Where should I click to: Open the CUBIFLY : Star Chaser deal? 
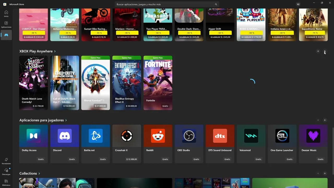pos(33,25)
